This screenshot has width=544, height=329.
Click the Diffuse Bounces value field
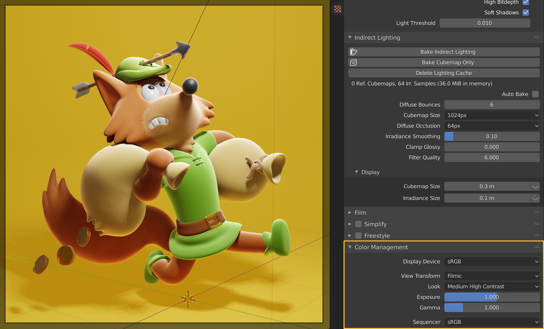[492, 105]
